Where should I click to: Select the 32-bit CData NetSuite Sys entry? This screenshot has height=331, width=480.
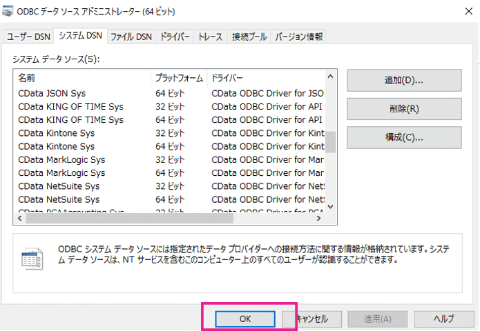(169, 186)
